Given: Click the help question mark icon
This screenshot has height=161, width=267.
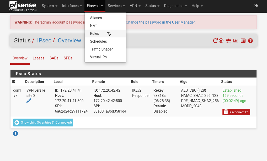Looking at the screenshot, I should point(250,41).
